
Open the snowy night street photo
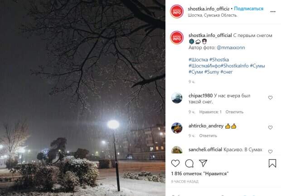click(82, 98)
